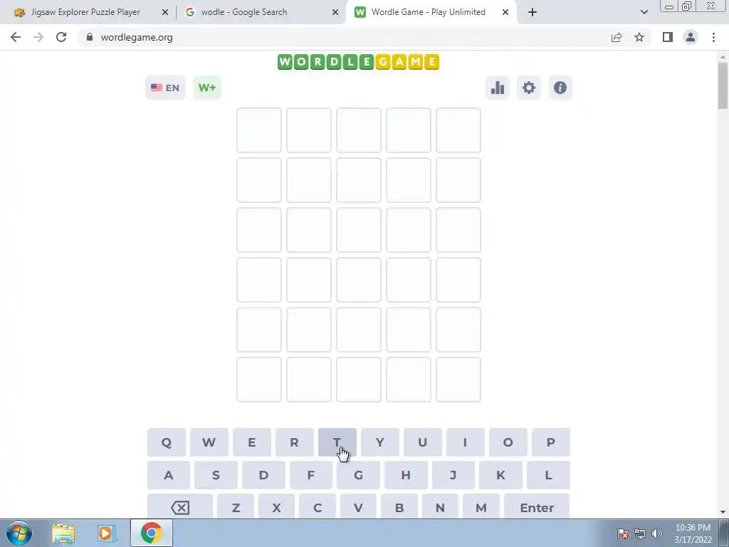Click the first tile of the first row
This screenshot has height=547, width=729.
coord(259,130)
